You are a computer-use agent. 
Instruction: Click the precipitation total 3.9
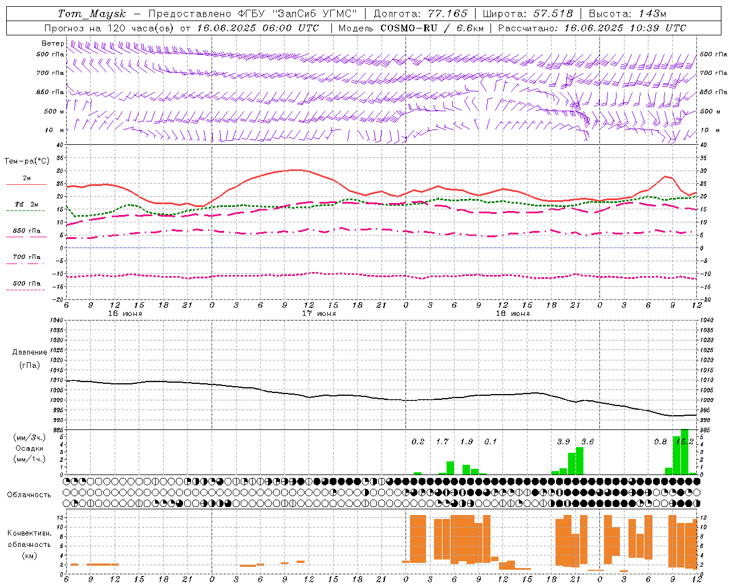(563, 441)
